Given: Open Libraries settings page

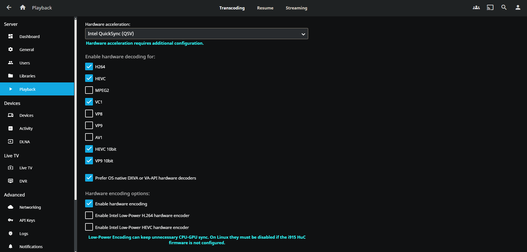Looking at the screenshot, I should (27, 76).
